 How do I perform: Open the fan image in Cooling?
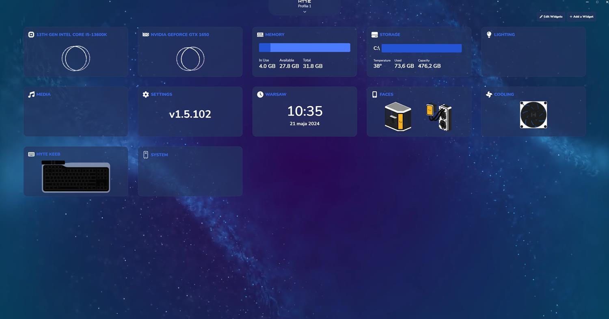pyautogui.click(x=533, y=115)
